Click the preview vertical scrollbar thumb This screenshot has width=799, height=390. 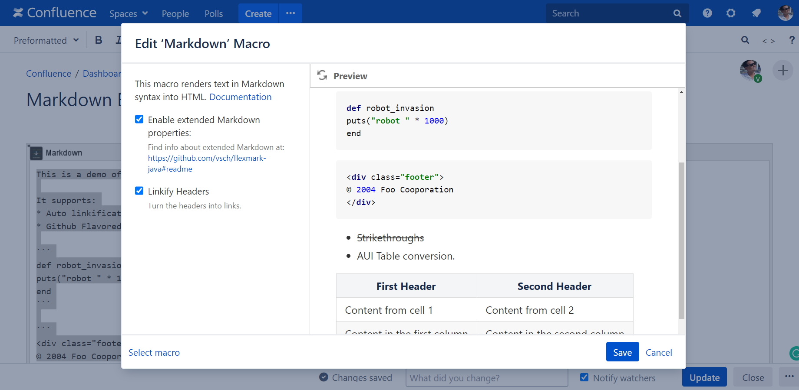681,240
